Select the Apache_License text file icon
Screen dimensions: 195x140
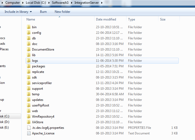(x=29, y=133)
